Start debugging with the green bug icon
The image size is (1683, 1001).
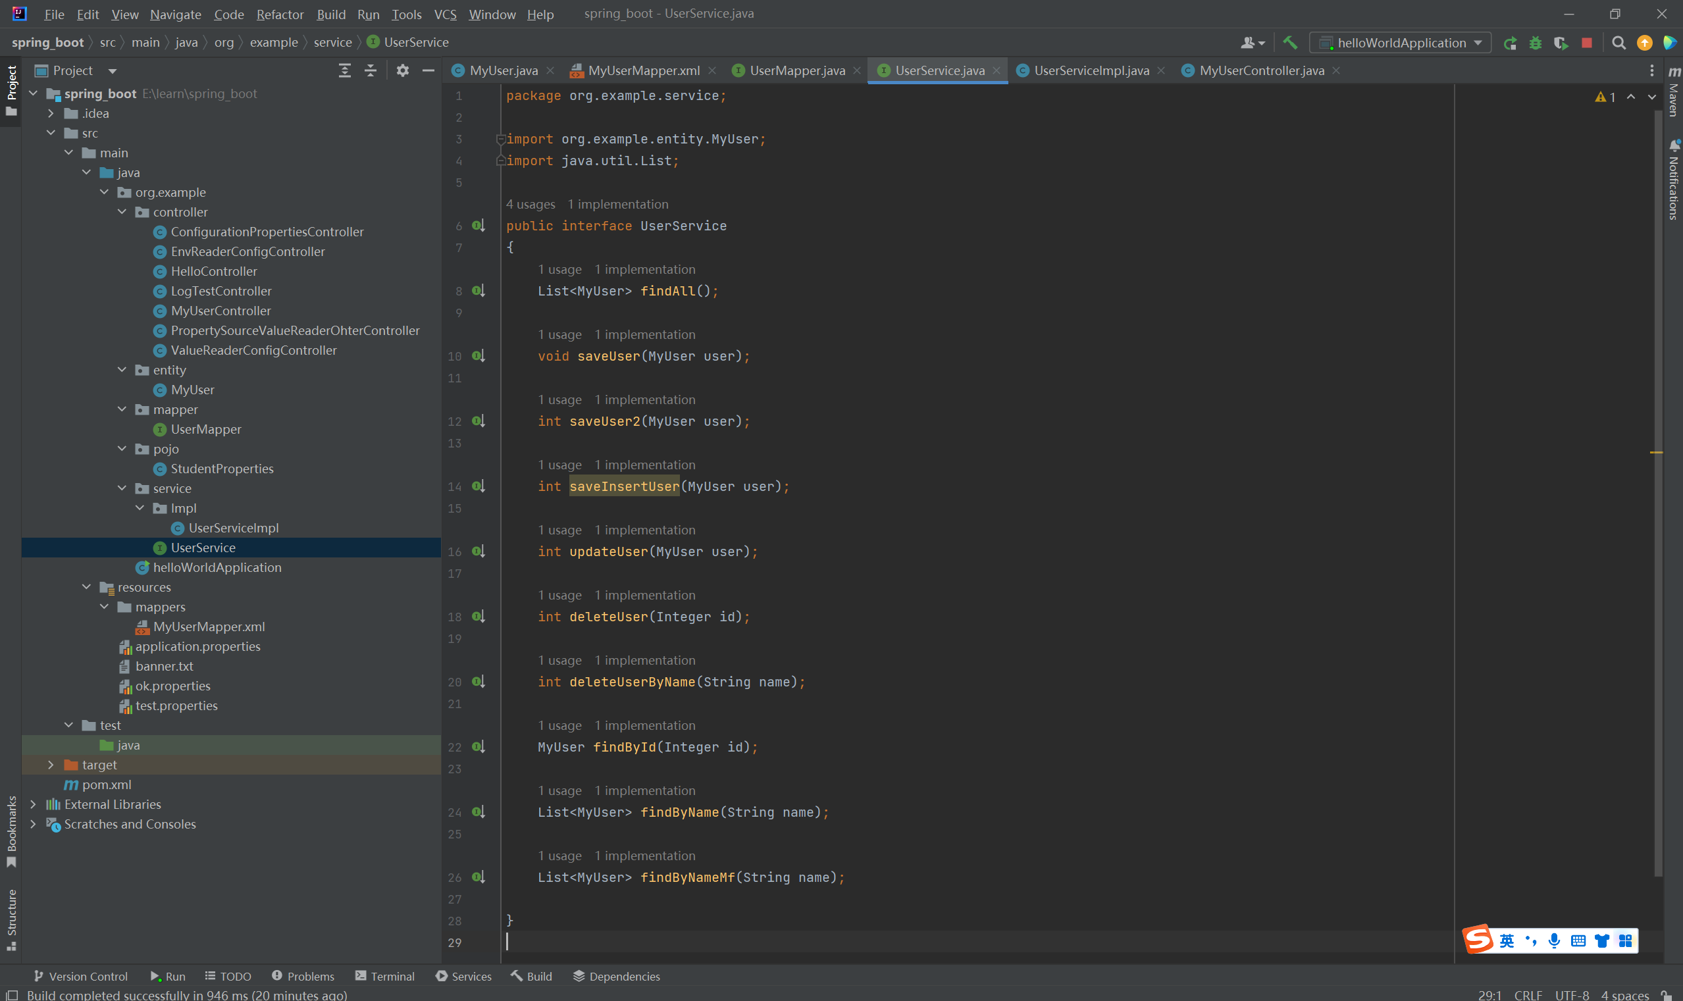pyautogui.click(x=1536, y=43)
